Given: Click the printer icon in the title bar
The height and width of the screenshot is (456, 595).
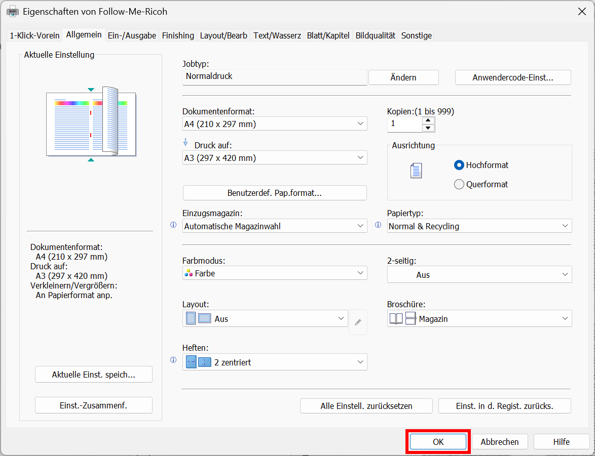Looking at the screenshot, I should [12, 11].
